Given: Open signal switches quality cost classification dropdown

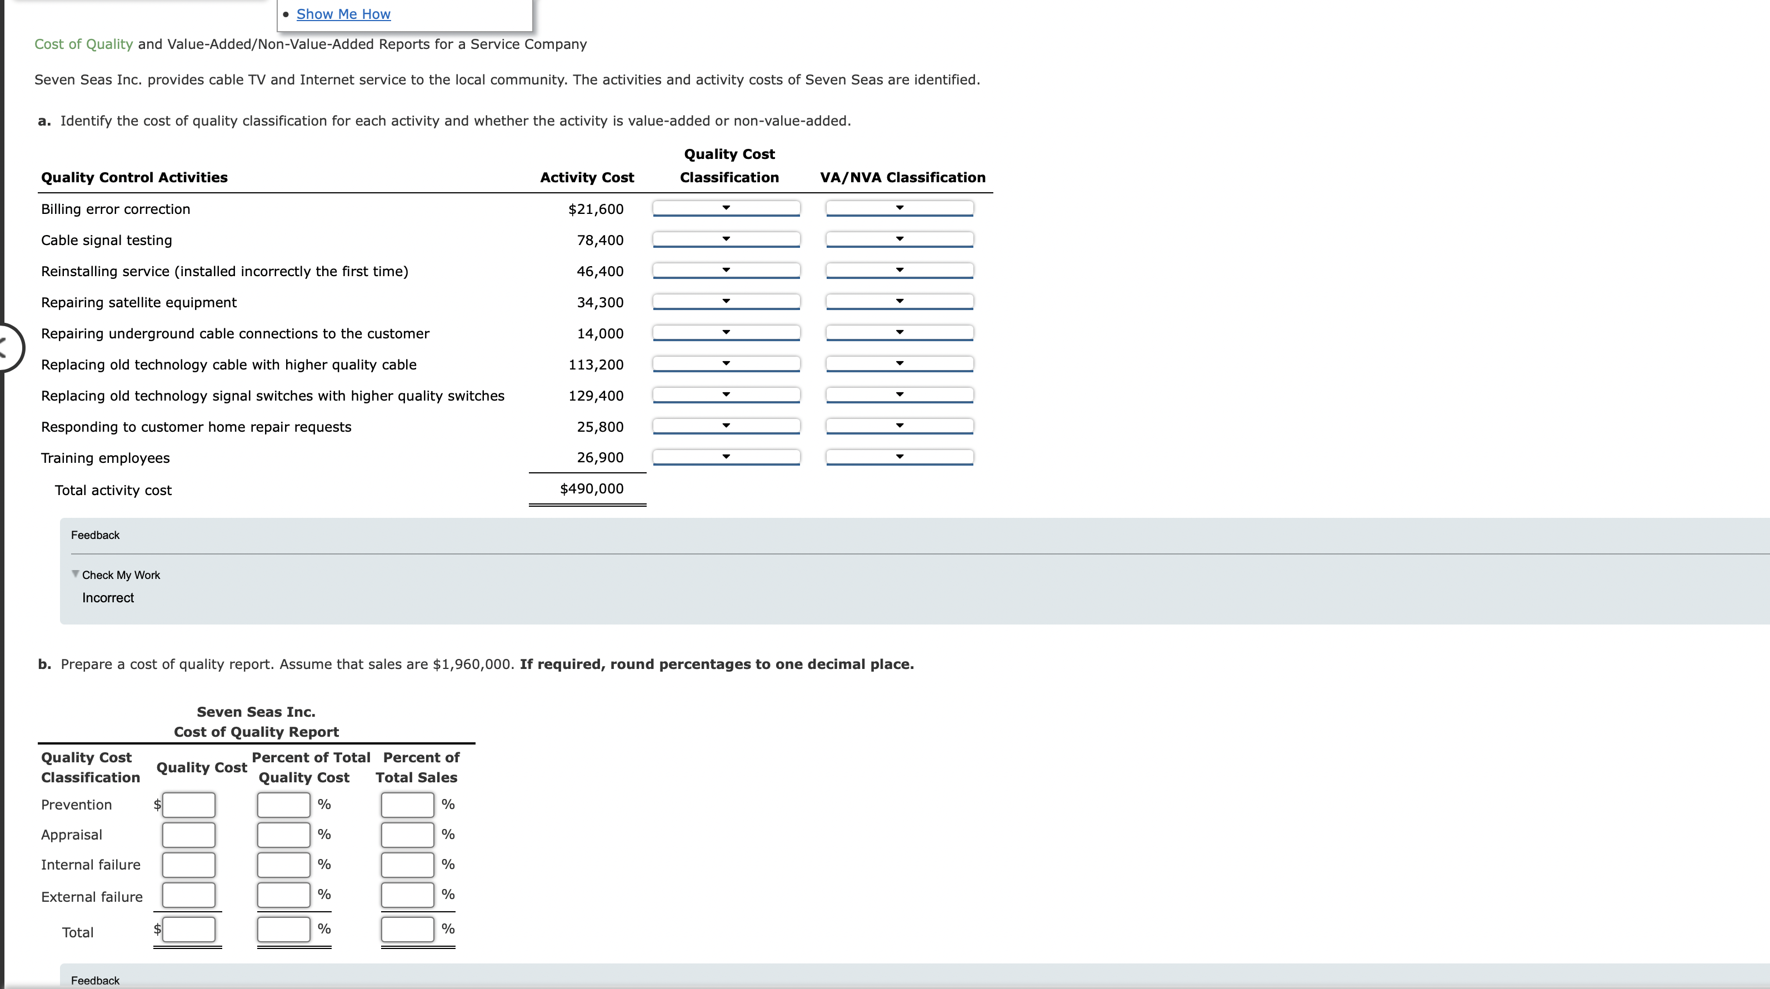Looking at the screenshot, I should coord(726,395).
